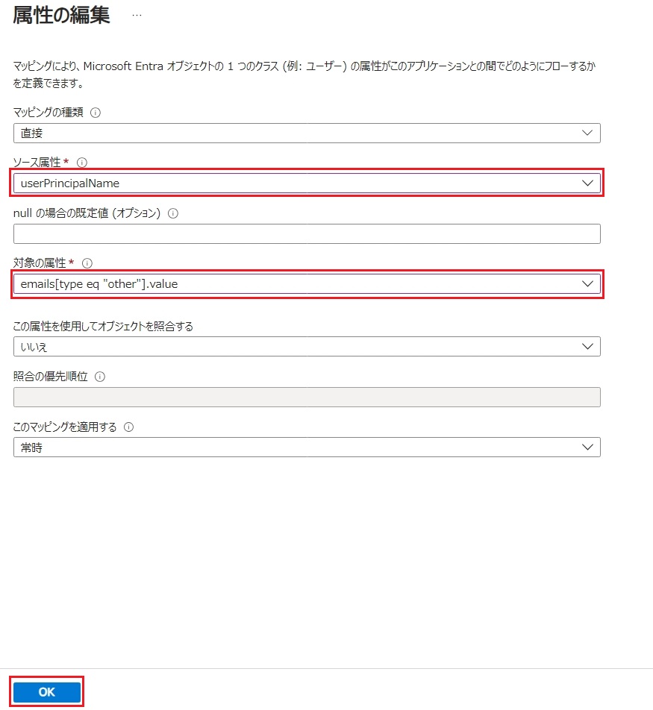
Task: Click the info icon beside マッピングの種類
Action: tap(95, 113)
